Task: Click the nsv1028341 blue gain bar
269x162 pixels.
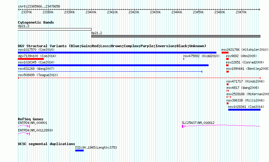Action: click(x=244, y=110)
